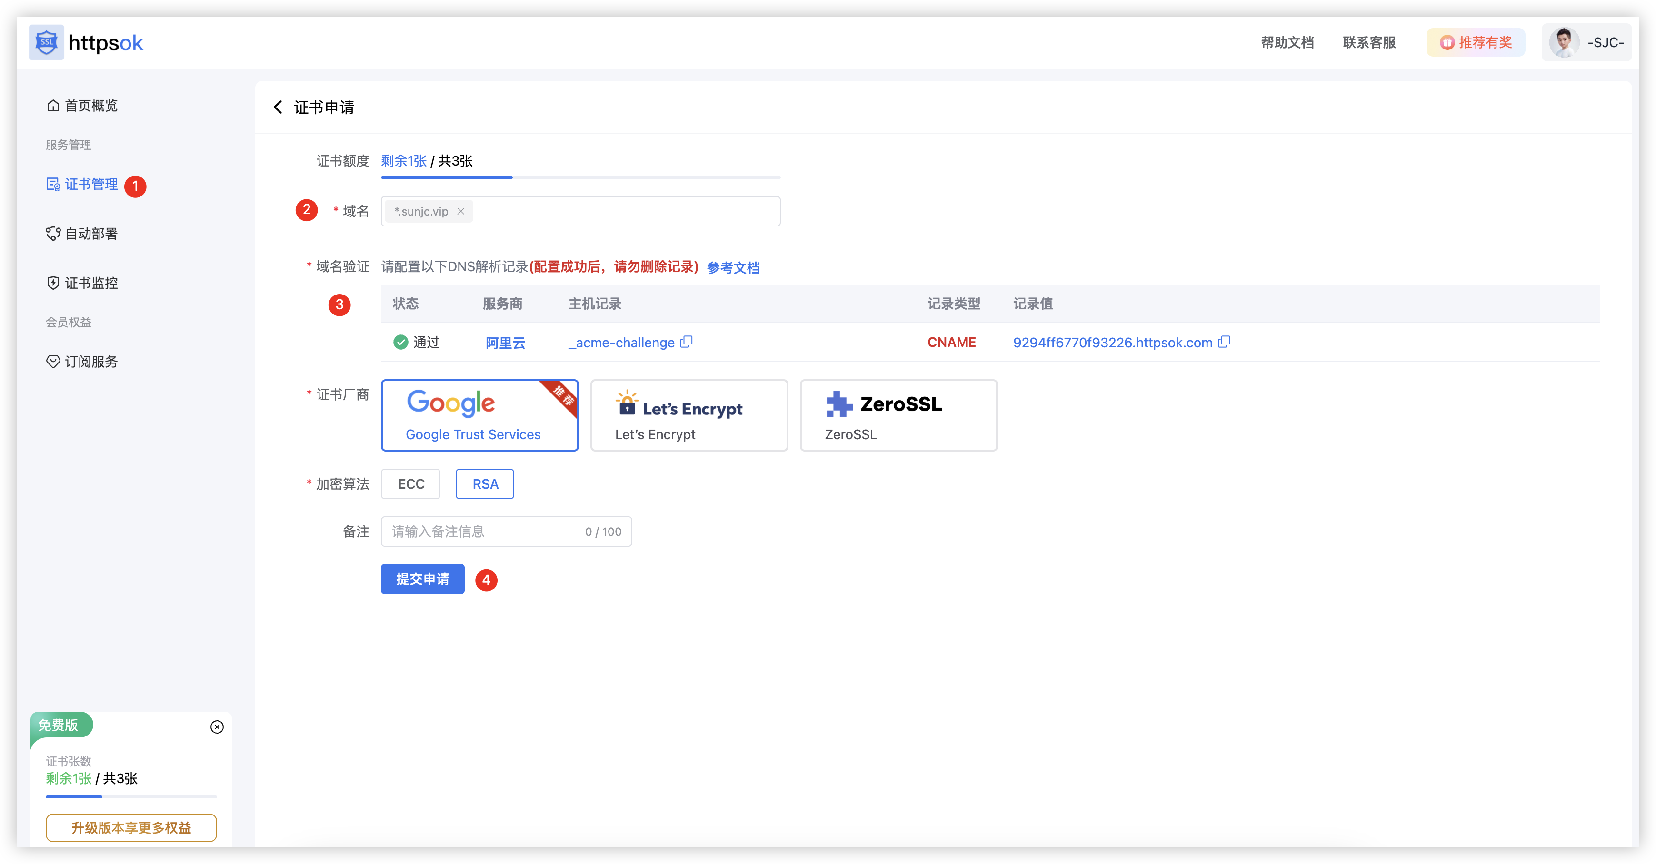The width and height of the screenshot is (1656, 864).
Task: Click 升级版本享更多权益 upgrade button
Action: (131, 827)
